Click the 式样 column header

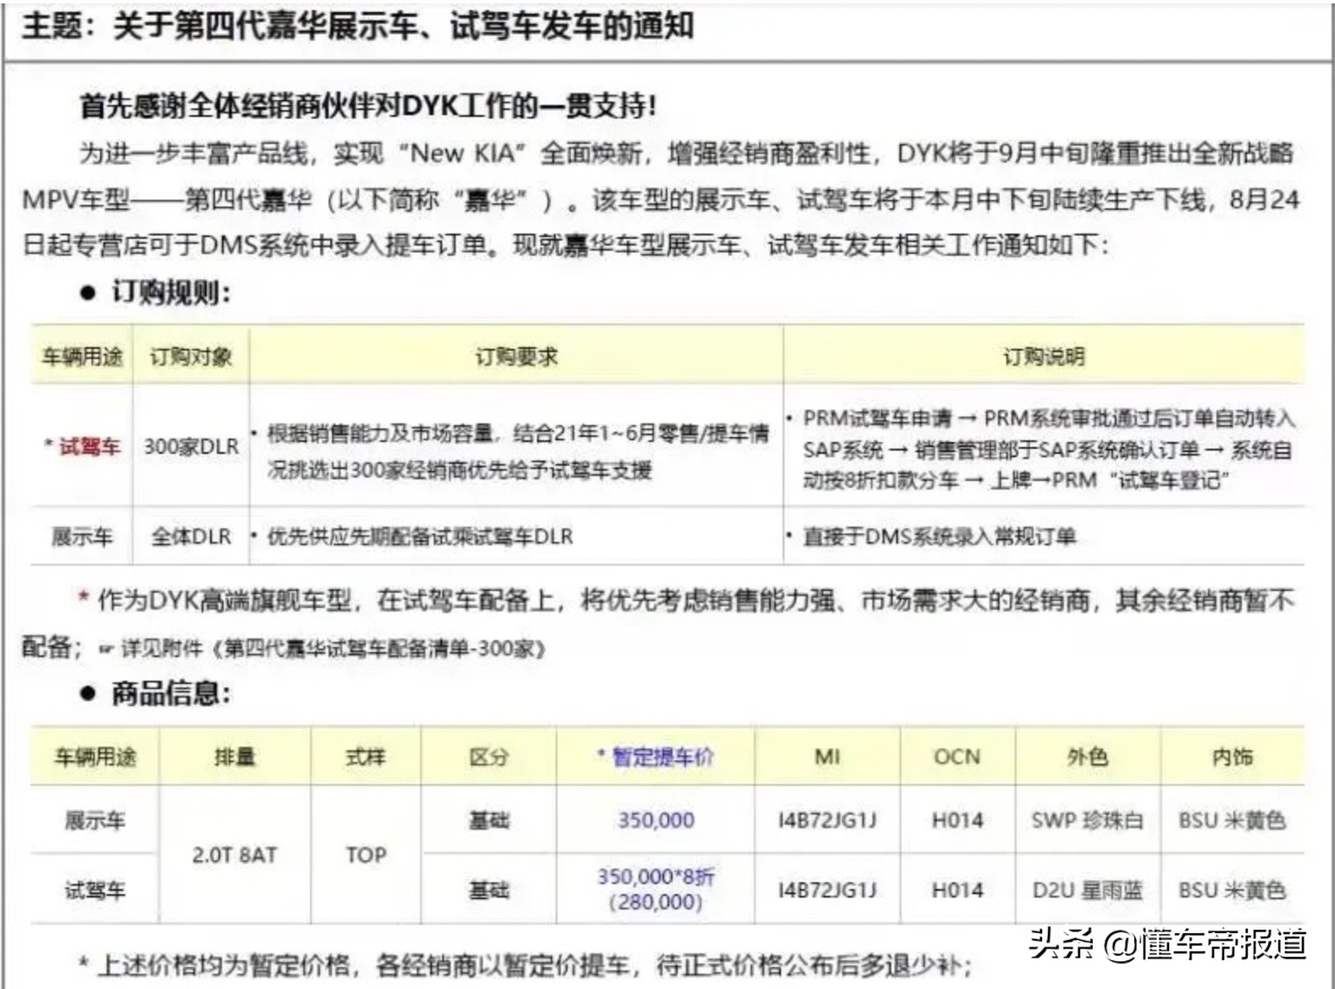tap(365, 756)
